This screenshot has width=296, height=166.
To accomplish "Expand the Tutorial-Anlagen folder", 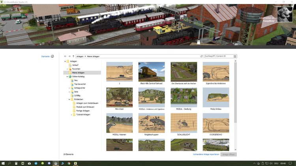I will [71, 114].
